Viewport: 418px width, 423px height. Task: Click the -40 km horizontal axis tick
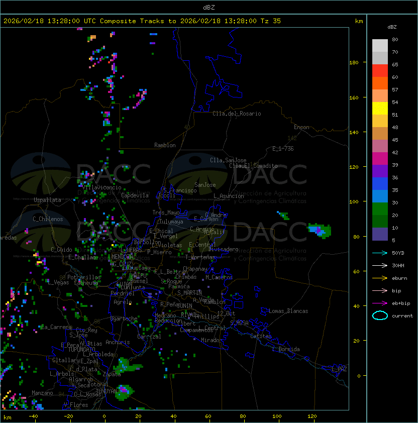[33, 416]
